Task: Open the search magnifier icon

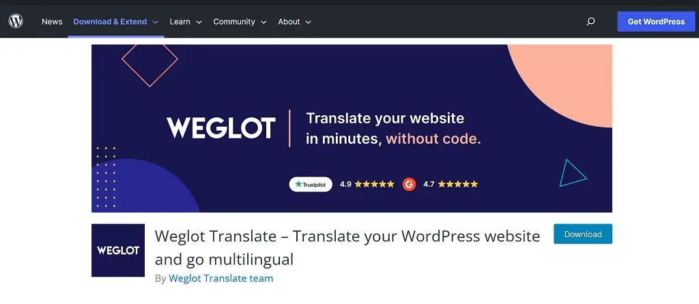Action: click(x=590, y=21)
